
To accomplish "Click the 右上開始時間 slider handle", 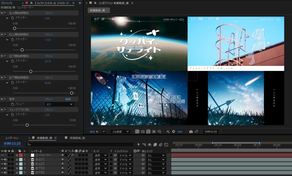I will [22, 50].
